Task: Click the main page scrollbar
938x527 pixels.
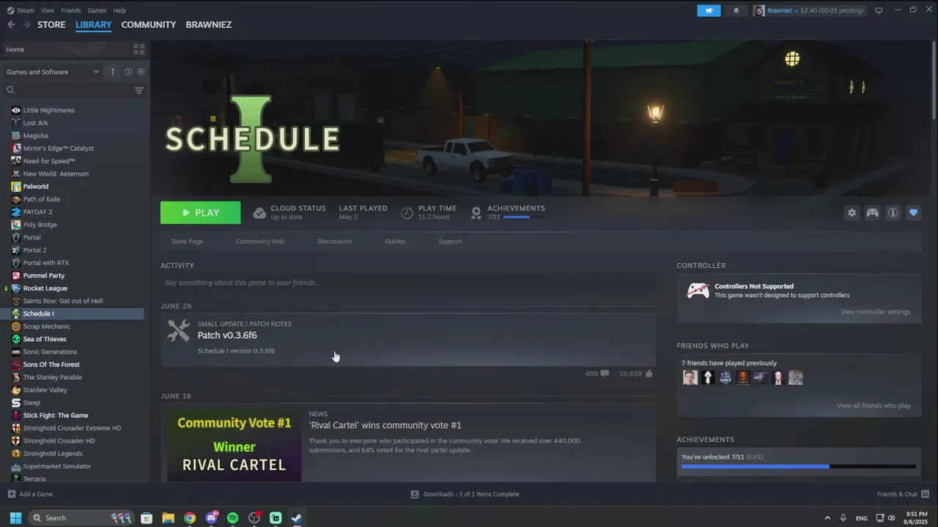Action: 934,81
